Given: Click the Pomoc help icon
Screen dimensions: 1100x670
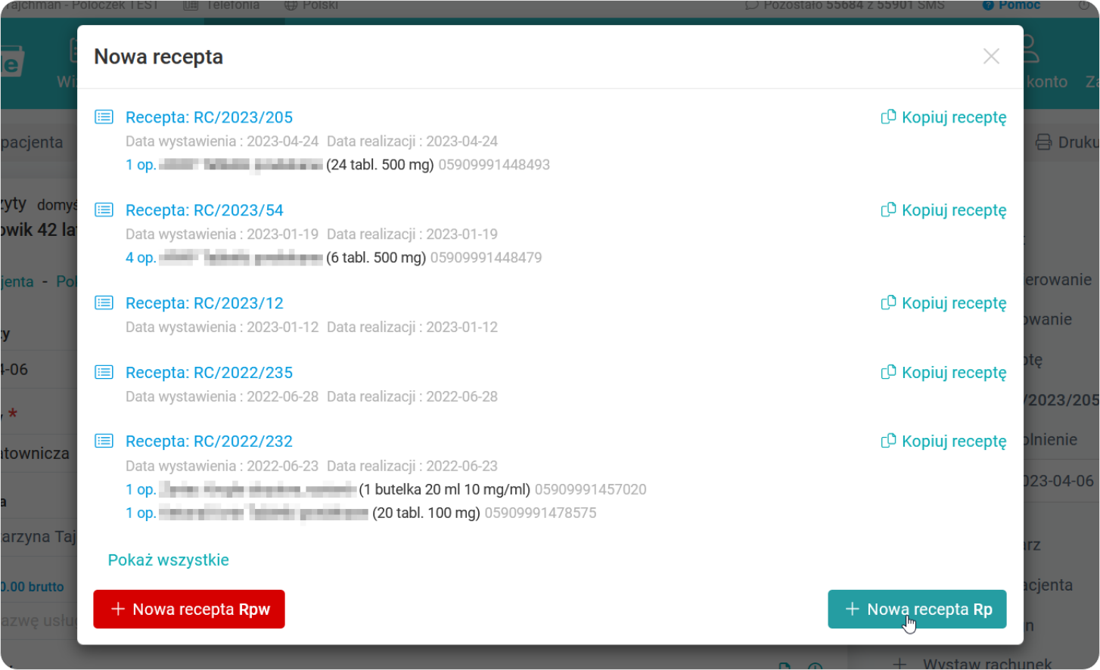Looking at the screenshot, I should (x=987, y=5).
